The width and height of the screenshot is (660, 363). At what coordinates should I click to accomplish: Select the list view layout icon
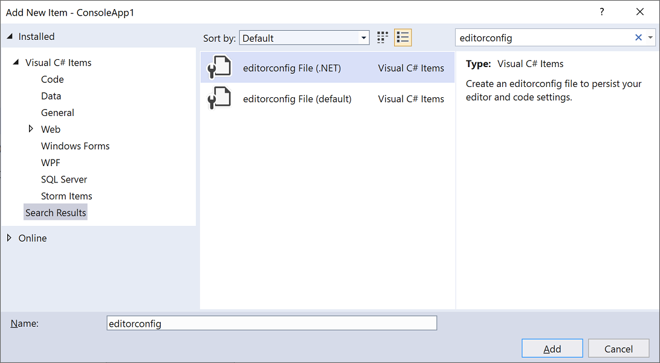pyautogui.click(x=403, y=37)
